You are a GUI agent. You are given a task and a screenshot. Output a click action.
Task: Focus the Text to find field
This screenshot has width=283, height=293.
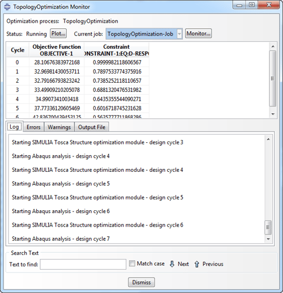(83, 264)
